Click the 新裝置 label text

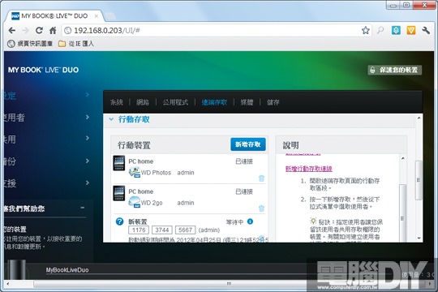[137, 221]
